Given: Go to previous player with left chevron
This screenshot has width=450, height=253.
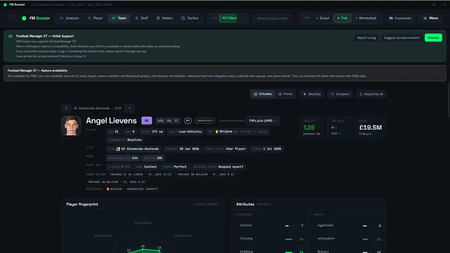Looking at the screenshot, I should [x=66, y=108].
